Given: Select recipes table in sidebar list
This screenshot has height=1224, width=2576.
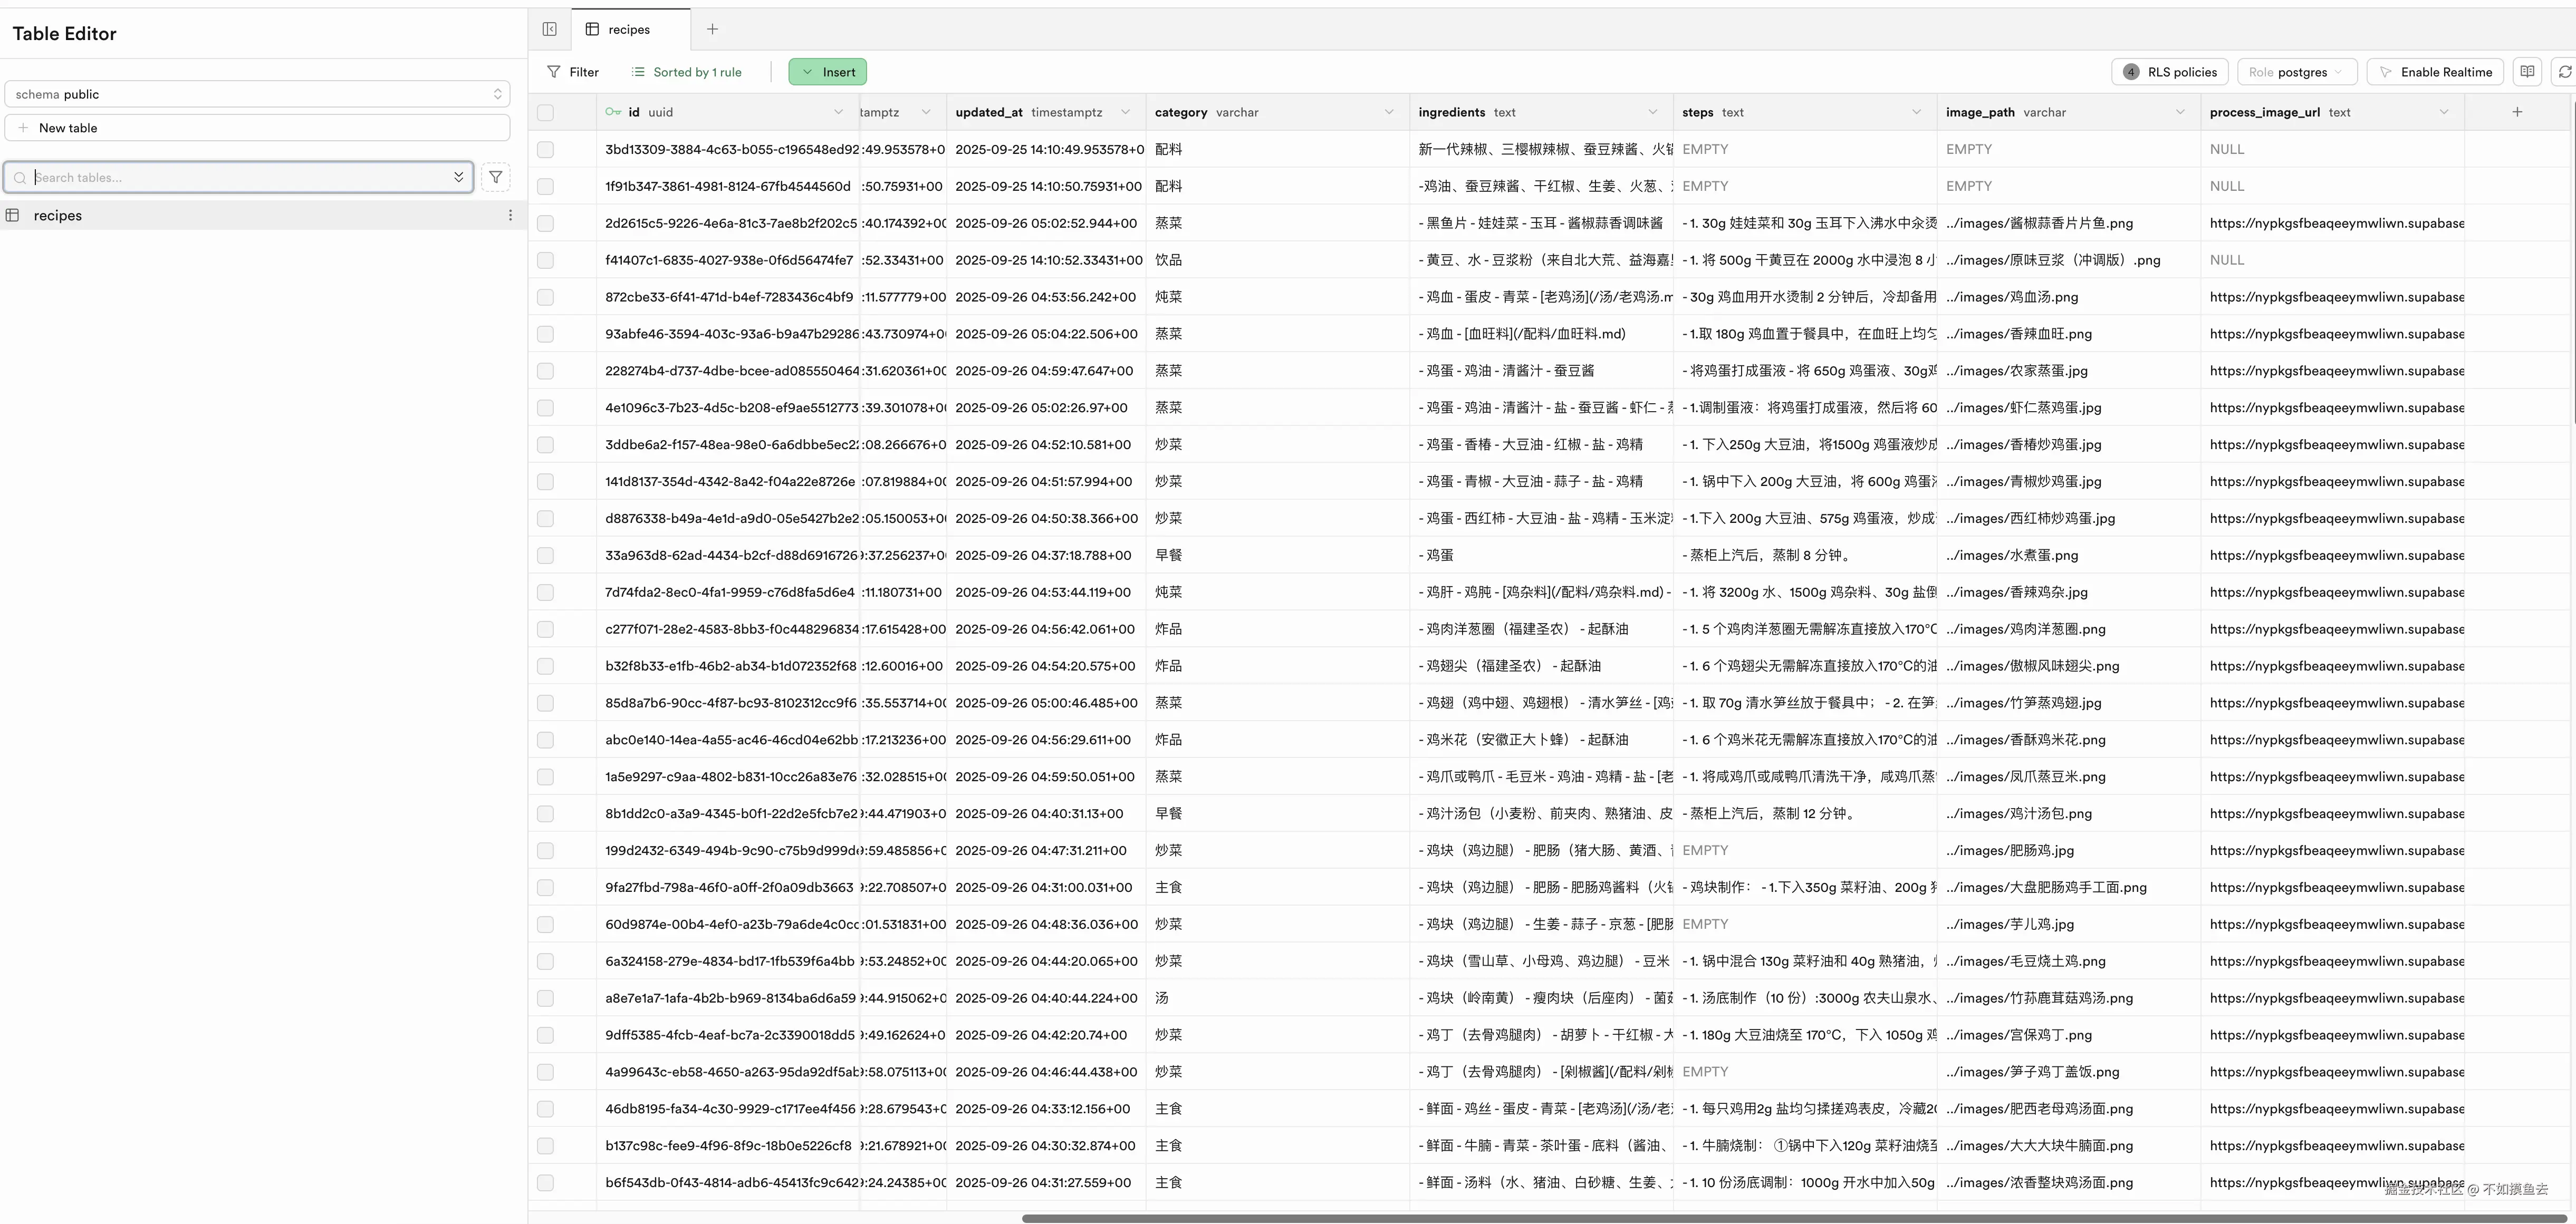Looking at the screenshot, I should (58, 216).
